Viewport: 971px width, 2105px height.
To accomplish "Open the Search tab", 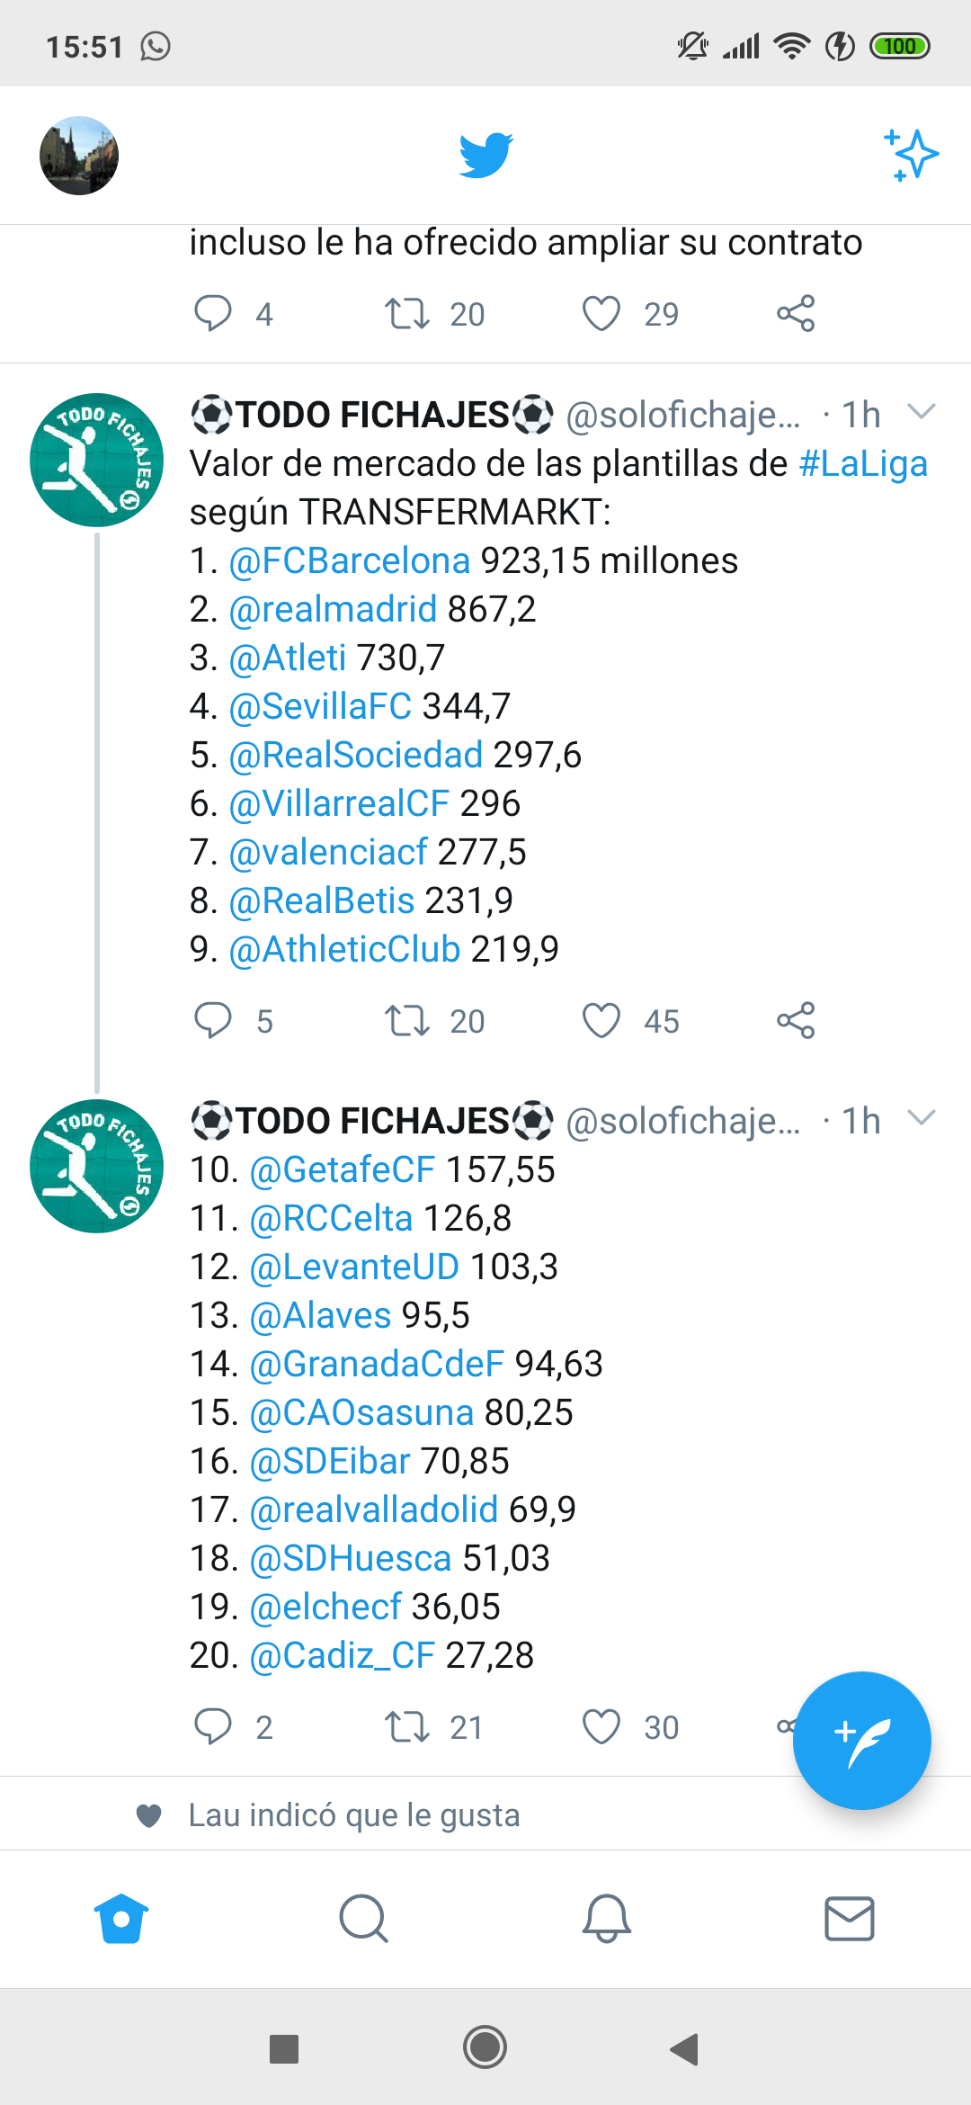I will coord(363,1919).
